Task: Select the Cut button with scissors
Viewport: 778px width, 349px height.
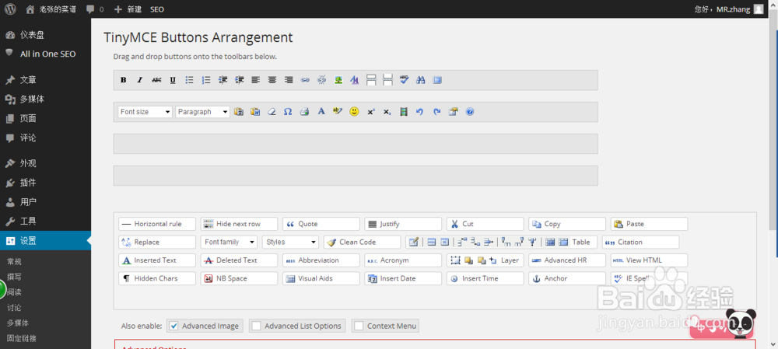Action: click(485, 224)
